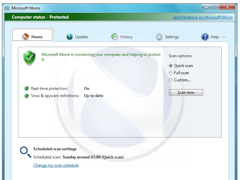Click the 'Real-time protection:' label
Viewport: 240px width, 180px height.
point(49,88)
